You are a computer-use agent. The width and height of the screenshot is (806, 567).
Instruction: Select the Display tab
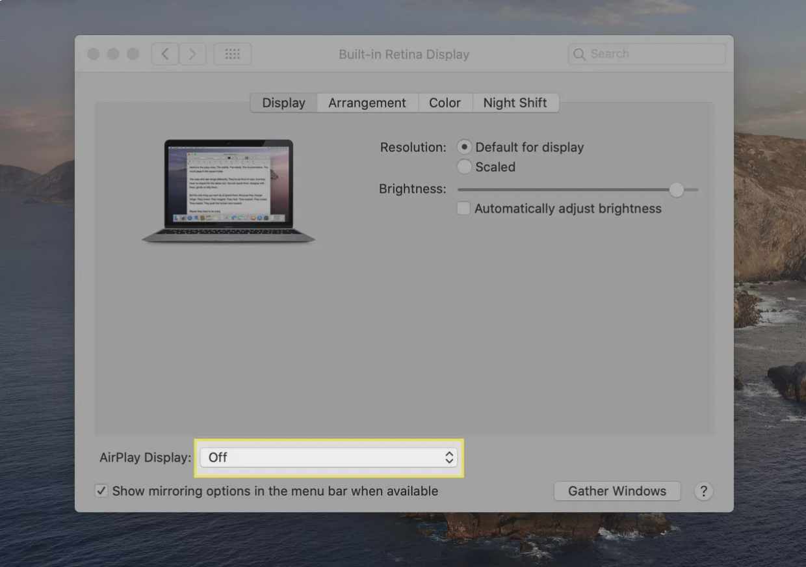click(x=283, y=102)
